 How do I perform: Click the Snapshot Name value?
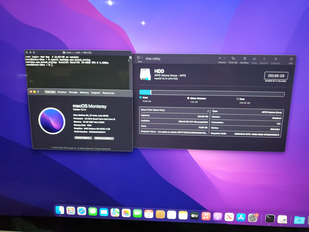click(x=182, y=132)
